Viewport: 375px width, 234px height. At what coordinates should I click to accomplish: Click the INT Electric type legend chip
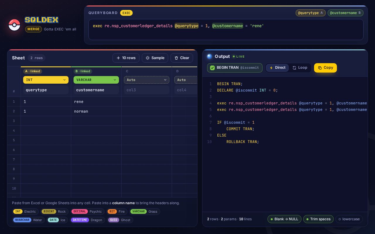click(x=25, y=211)
